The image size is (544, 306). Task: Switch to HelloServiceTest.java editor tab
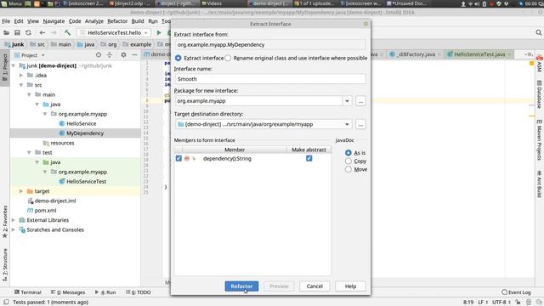click(479, 54)
